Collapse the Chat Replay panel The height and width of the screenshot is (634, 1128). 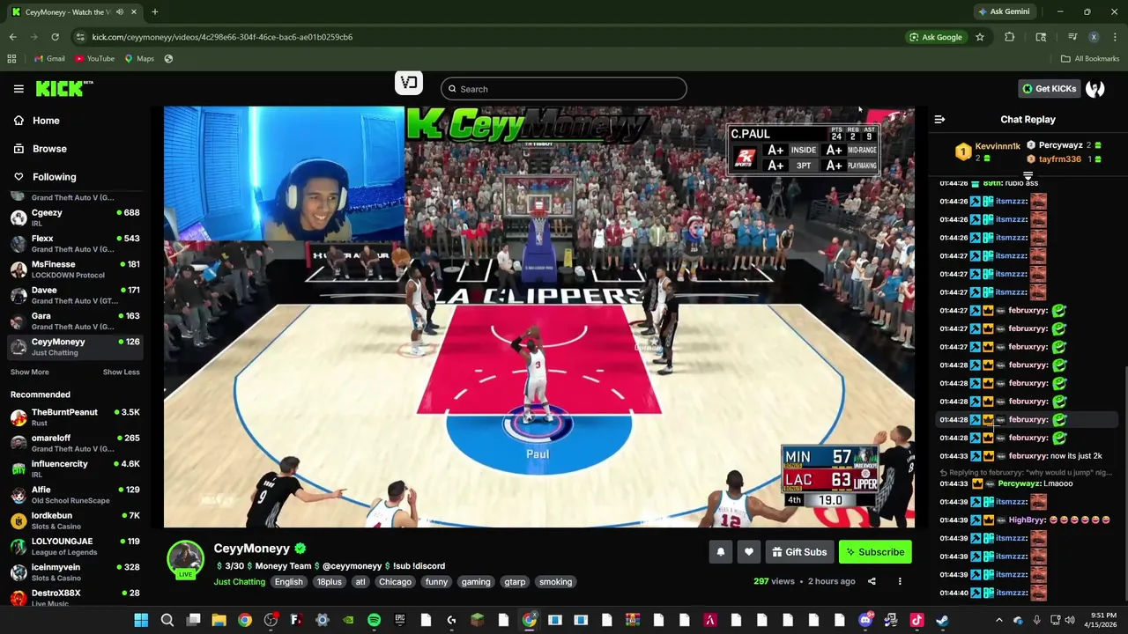point(939,120)
